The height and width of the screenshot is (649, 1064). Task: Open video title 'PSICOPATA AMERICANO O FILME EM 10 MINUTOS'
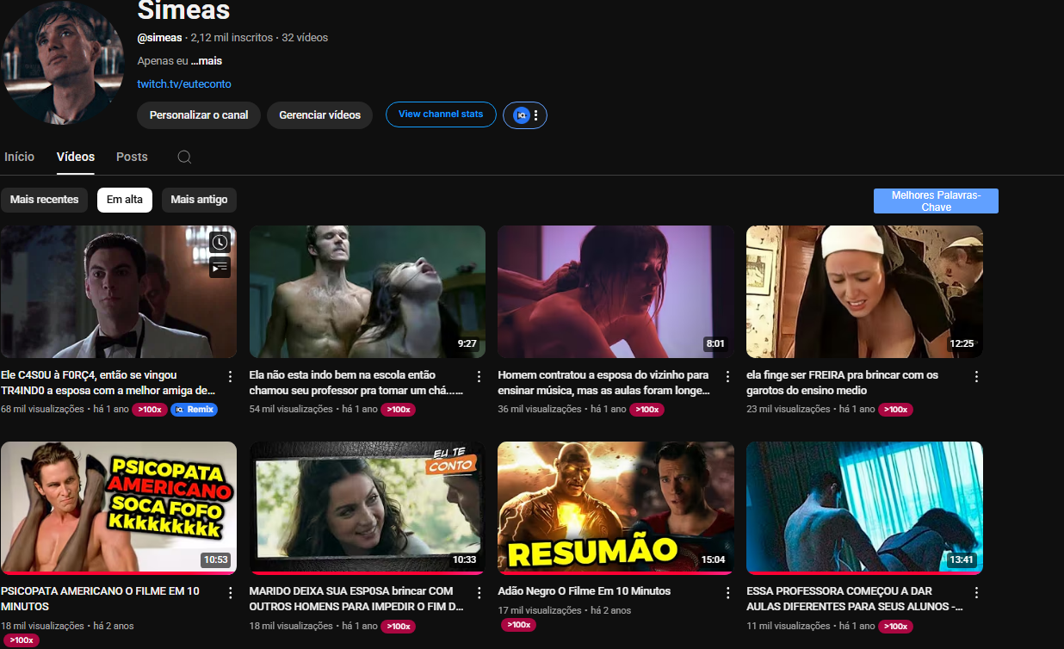point(100,599)
